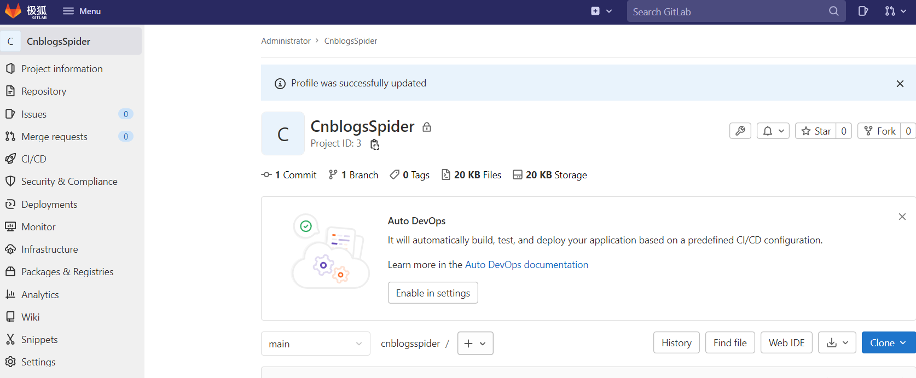
Task: Open the add file plus dropdown
Action: tap(475, 344)
